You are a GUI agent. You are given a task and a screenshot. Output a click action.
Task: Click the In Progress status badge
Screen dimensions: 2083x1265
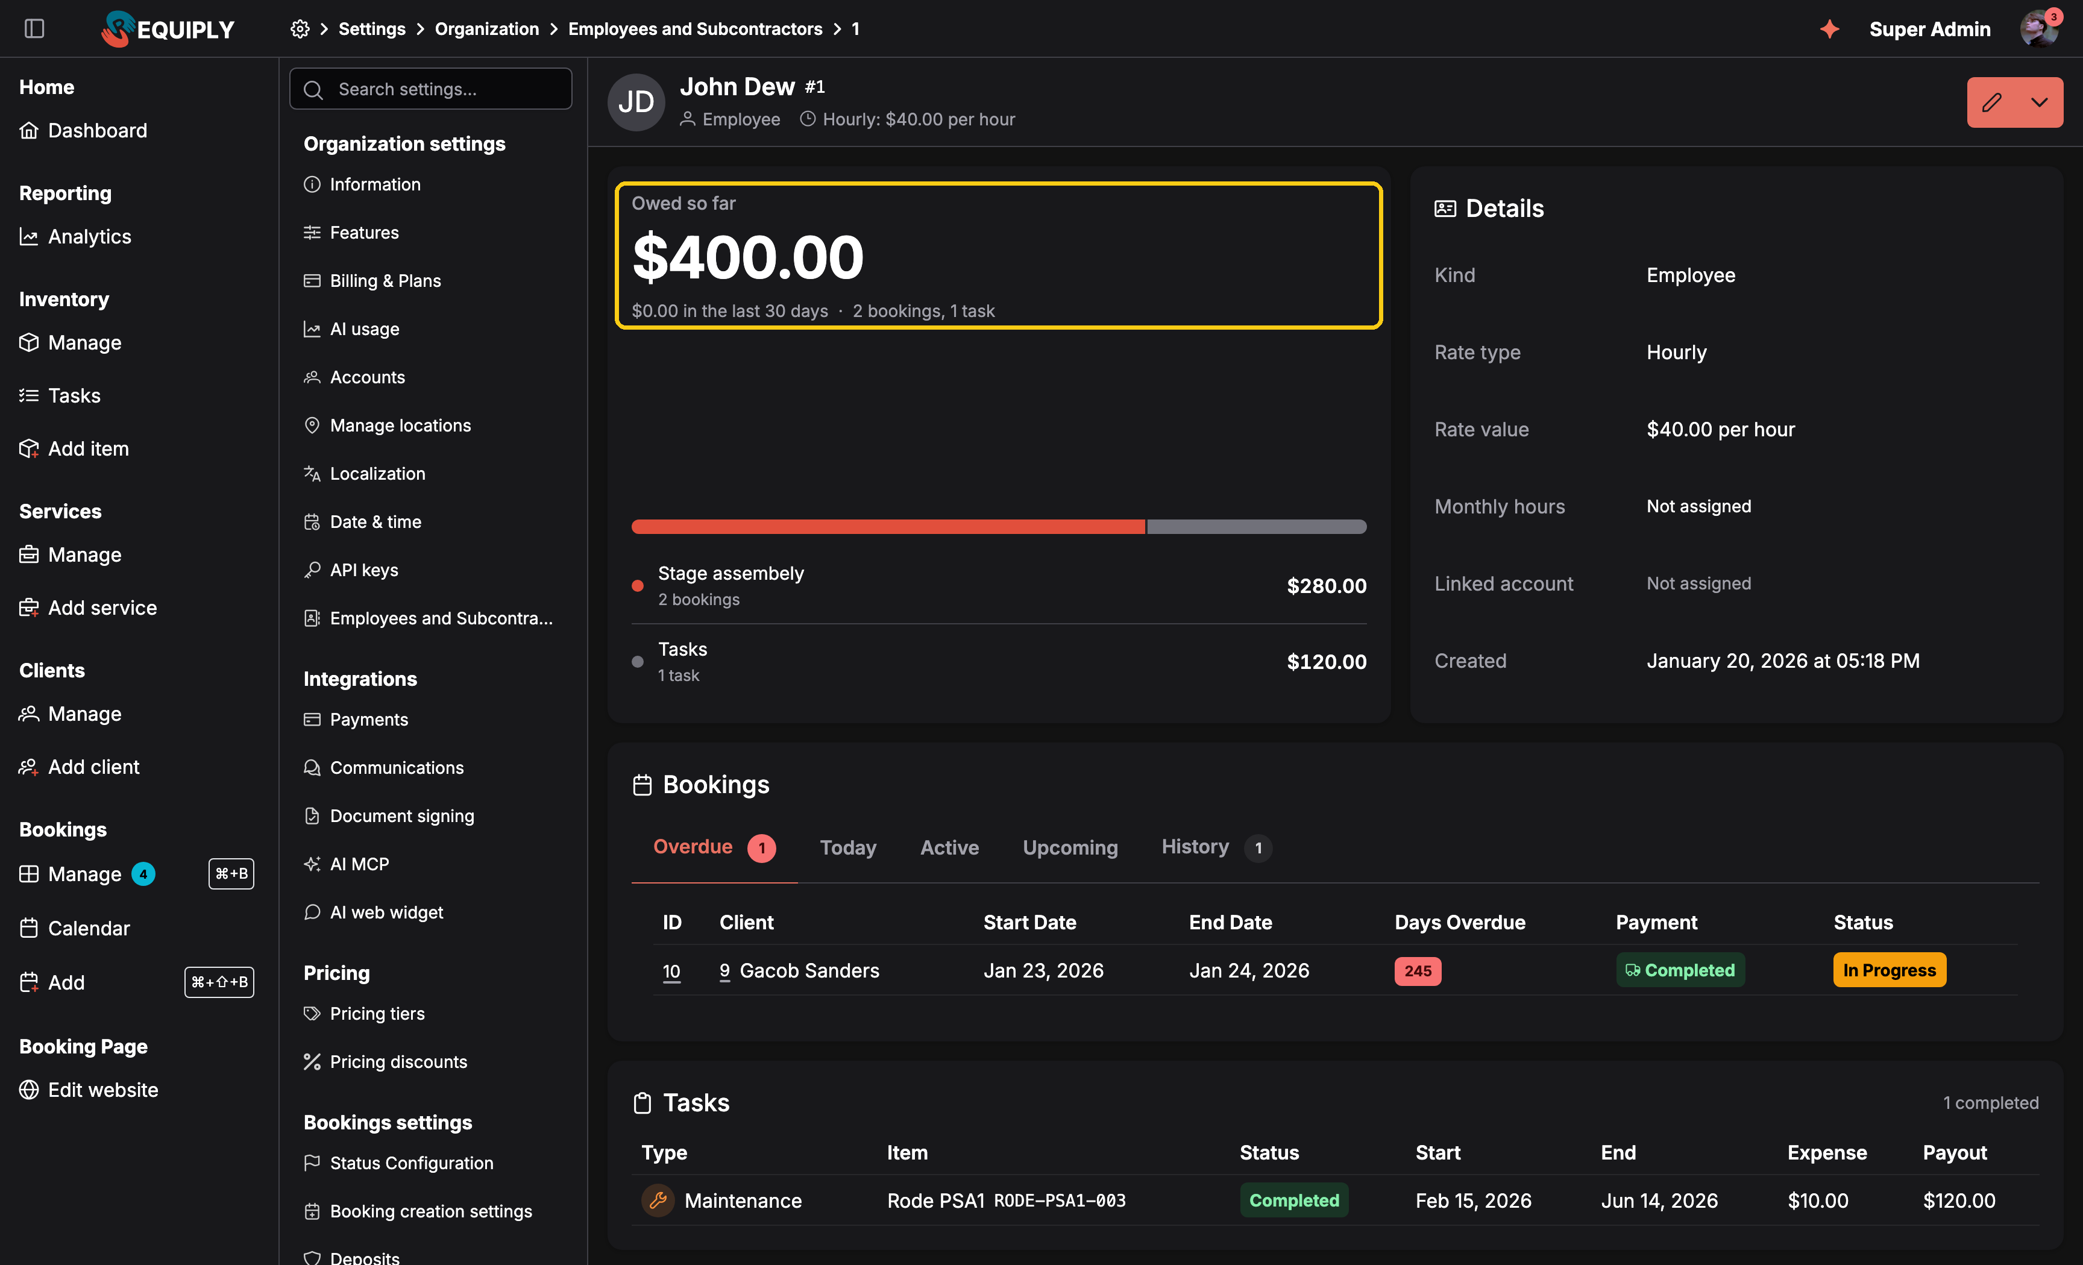tap(1888, 970)
